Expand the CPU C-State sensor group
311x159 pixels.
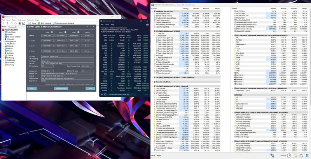tap(152, 77)
